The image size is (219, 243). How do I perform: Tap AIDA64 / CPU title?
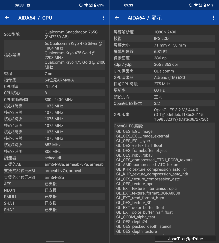click(35, 18)
